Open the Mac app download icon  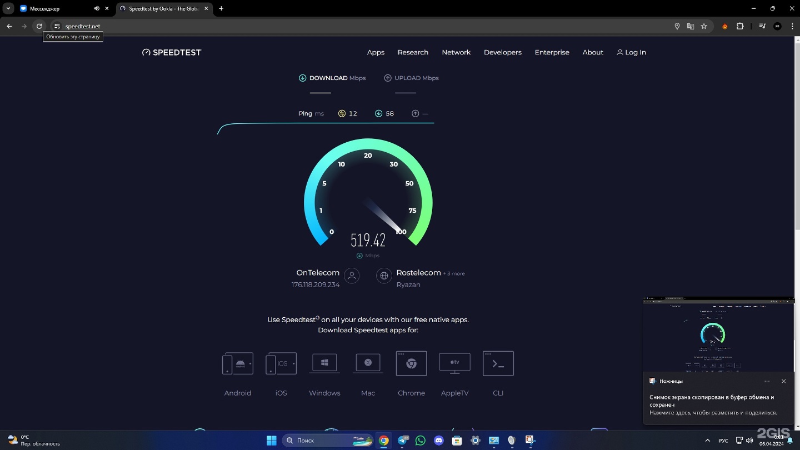[368, 364]
